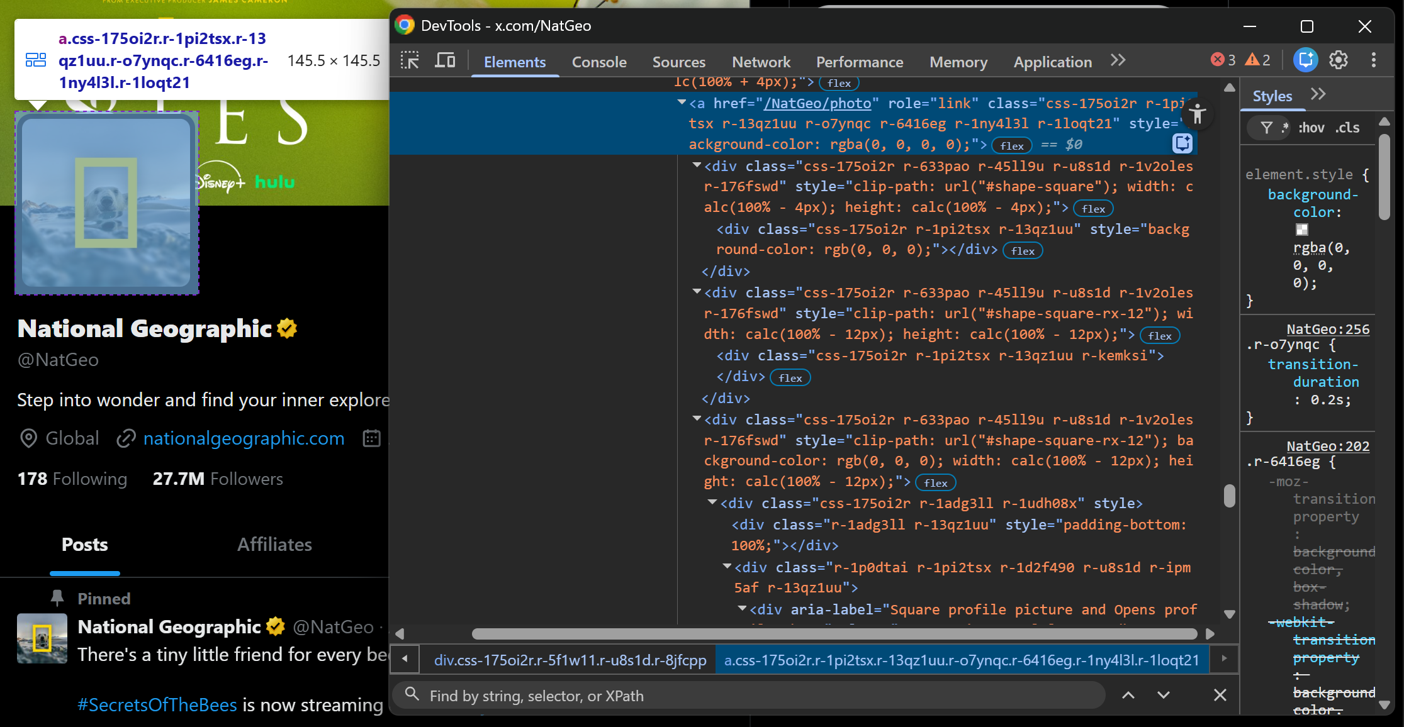1404x727 pixels.
Task: Close the find bar with X
Action: (x=1220, y=695)
